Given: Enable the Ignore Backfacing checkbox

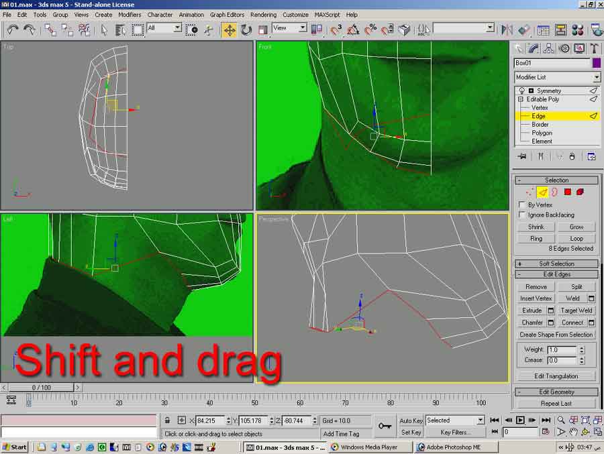Looking at the screenshot, I should click(522, 215).
